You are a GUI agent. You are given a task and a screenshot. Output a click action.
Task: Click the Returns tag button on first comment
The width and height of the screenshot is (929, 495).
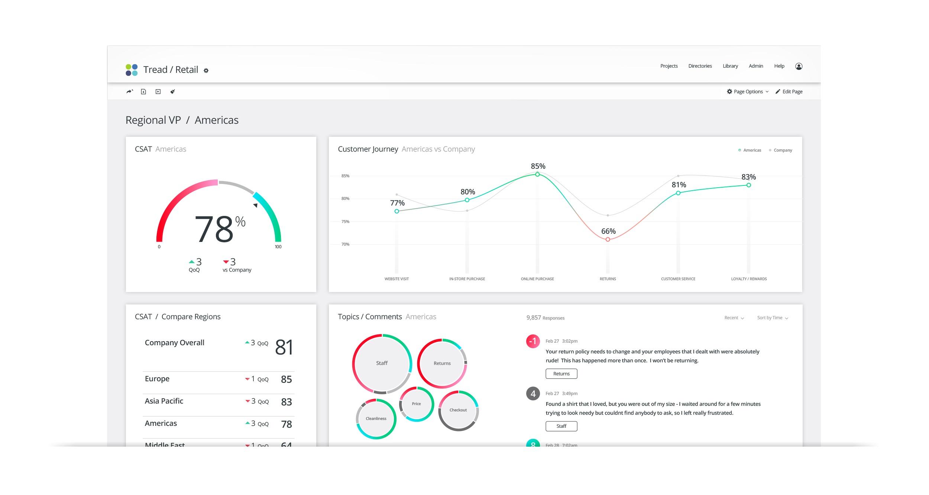pyautogui.click(x=561, y=373)
